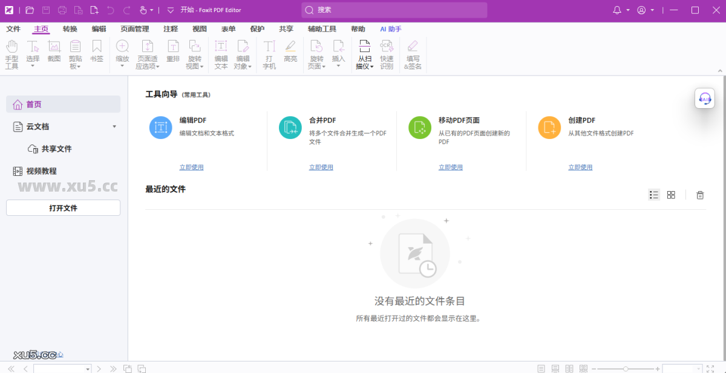This screenshot has height=373, width=726.
Task: Click inside the 搜索 search field
Action: (393, 10)
